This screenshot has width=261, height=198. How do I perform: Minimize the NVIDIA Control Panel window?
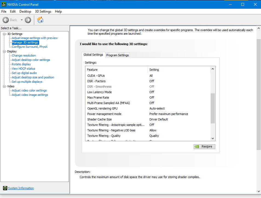point(230,4)
